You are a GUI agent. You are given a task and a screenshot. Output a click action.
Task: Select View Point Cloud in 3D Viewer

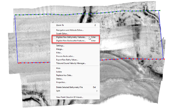point(75,97)
